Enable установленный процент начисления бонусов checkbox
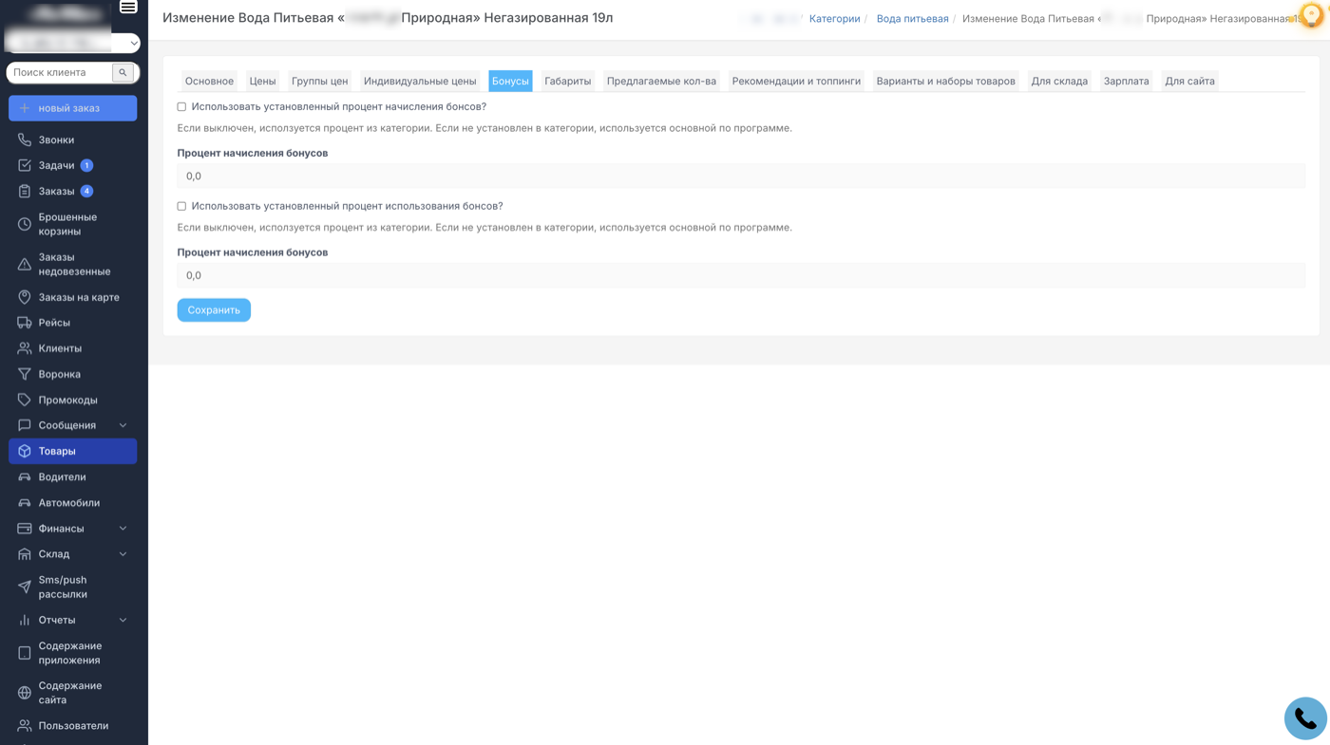 pos(181,107)
